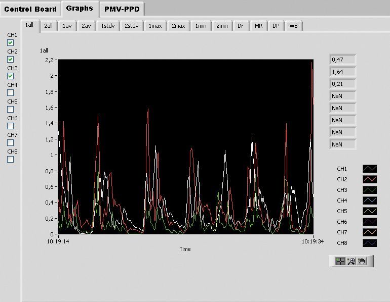Click the CH1 white plot legend icon
This screenshot has height=302, width=390.
coord(370,169)
